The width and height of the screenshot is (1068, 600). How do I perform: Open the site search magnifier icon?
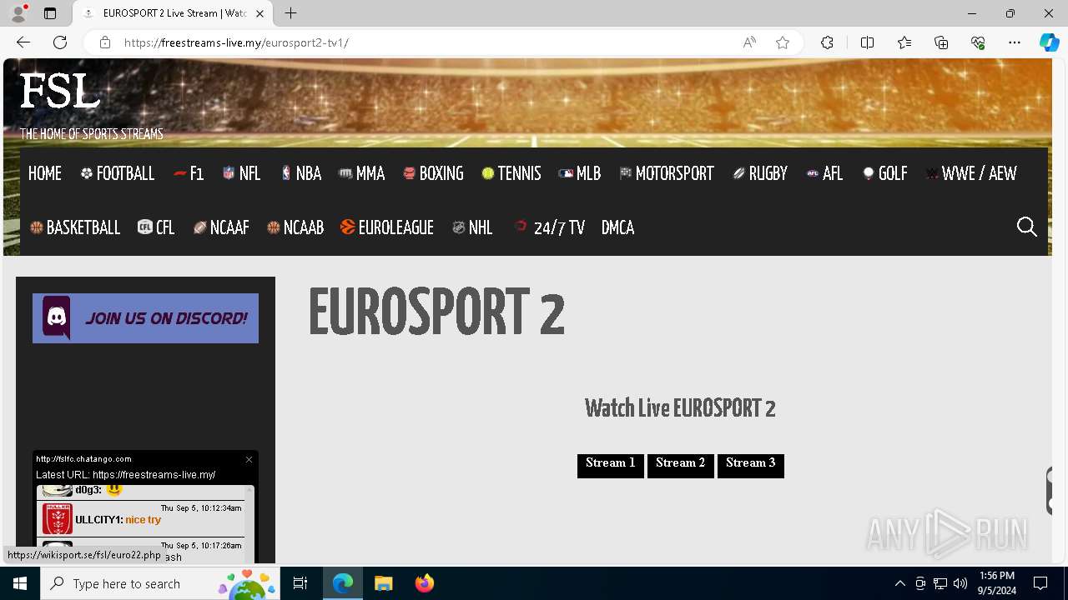(x=1026, y=227)
